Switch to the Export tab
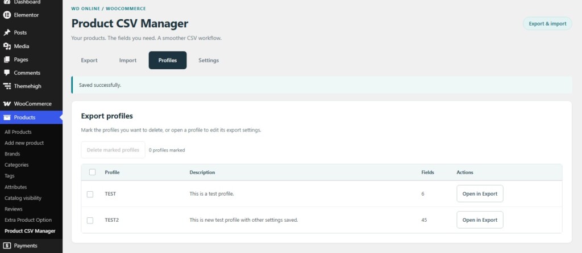The height and width of the screenshot is (253, 582). point(89,60)
